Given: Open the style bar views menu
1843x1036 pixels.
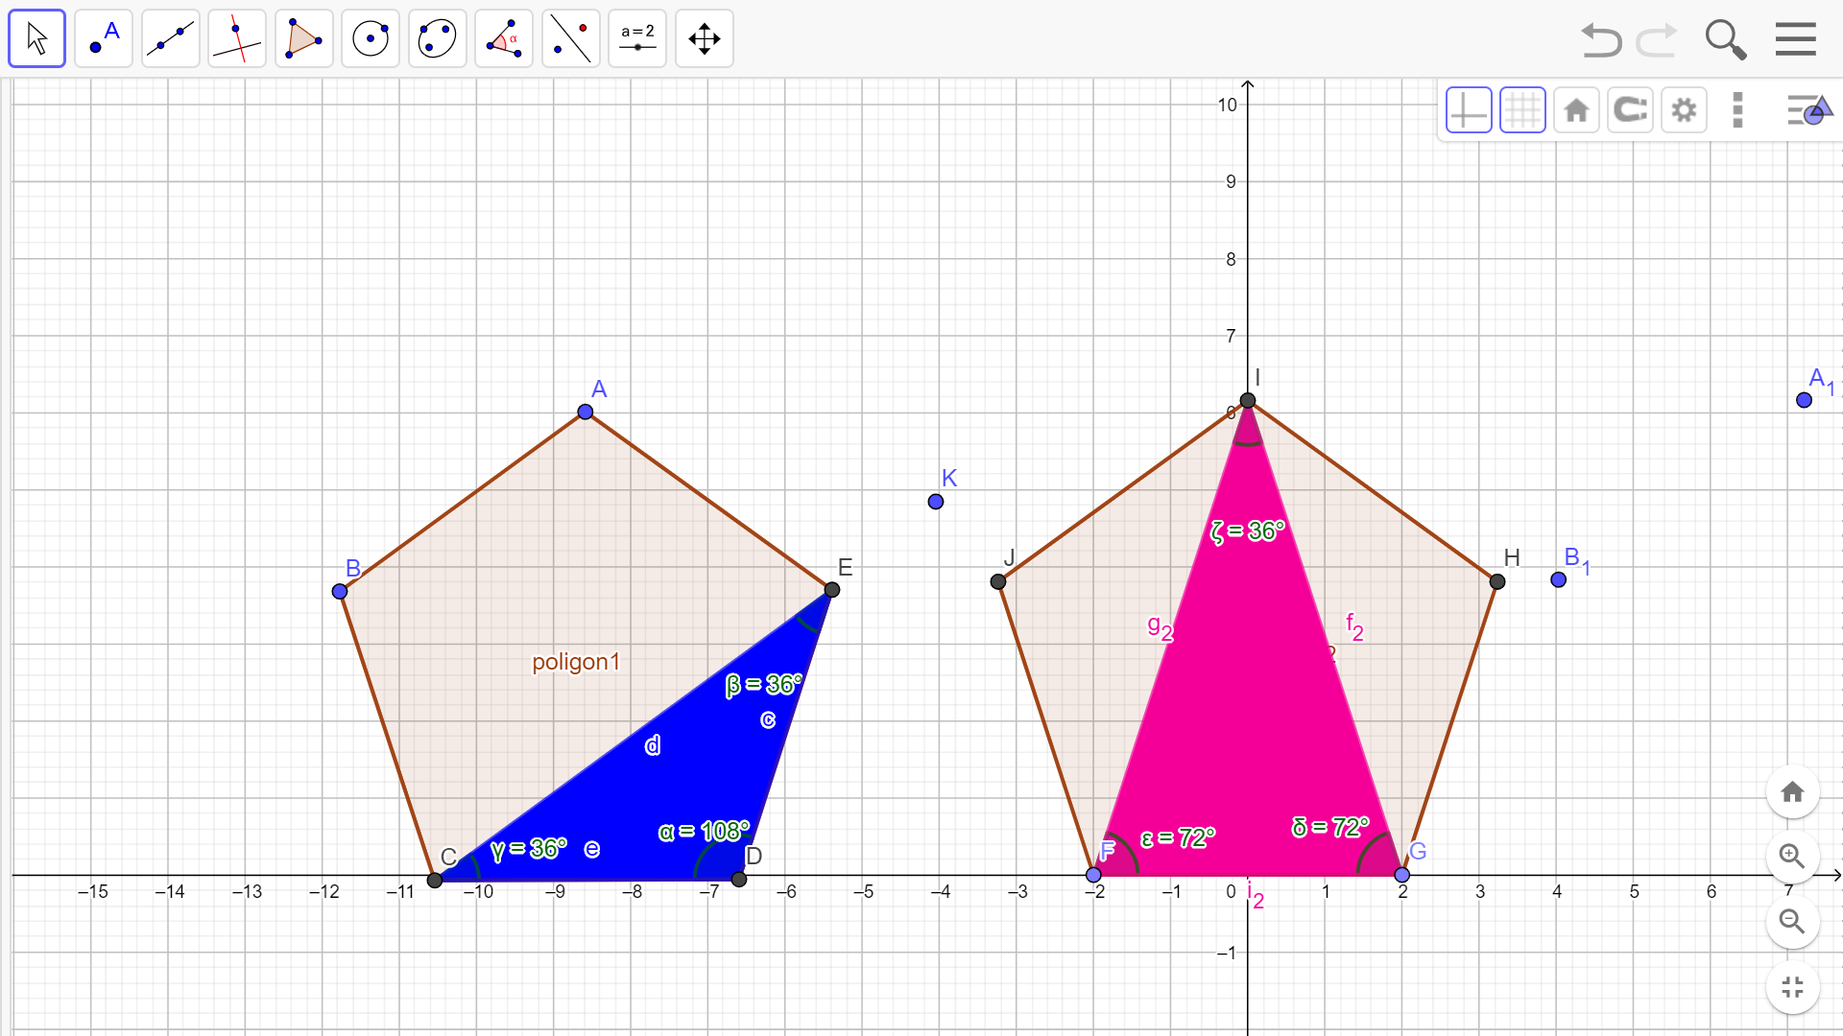Looking at the screenshot, I should [1808, 110].
